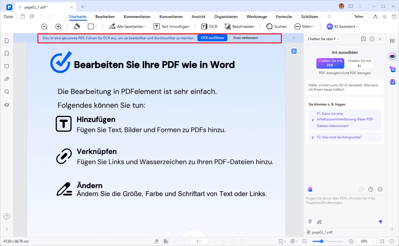Dismiss the scanned PDF notification bar
Viewport: 399px width, 246px height.
coord(294,38)
